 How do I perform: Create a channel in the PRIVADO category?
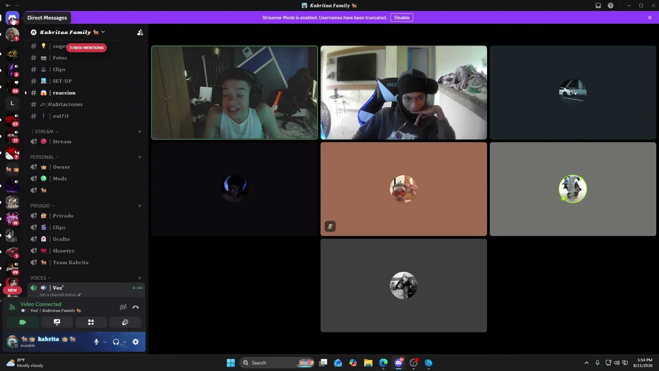140,206
